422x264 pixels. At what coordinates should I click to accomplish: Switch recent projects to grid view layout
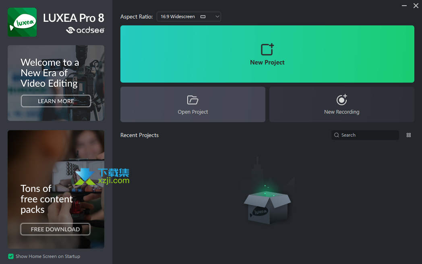click(408, 135)
